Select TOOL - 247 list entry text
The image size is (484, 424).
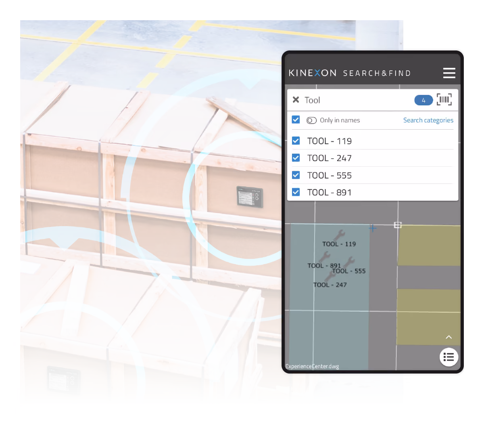click(330, 158)
